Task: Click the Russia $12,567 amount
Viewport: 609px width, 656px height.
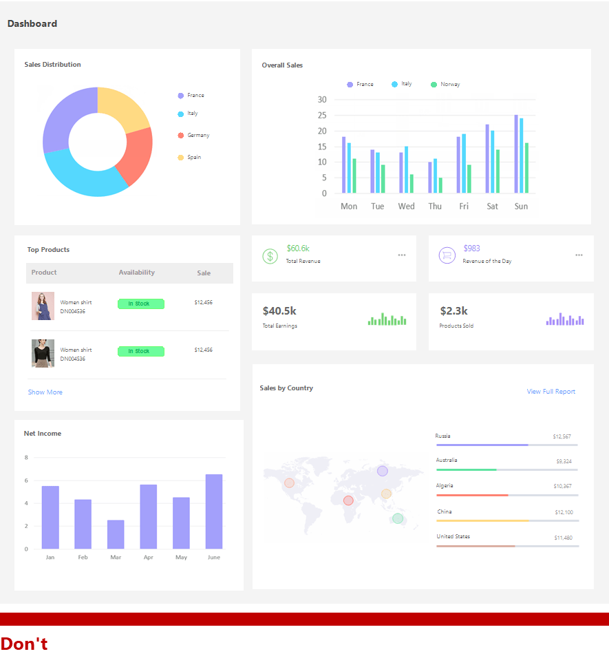Action: (562, 436)
